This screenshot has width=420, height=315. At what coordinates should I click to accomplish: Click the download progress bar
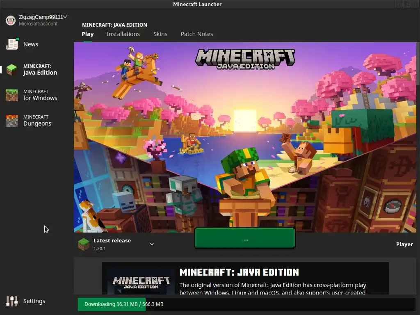click(x=247, y=304)
